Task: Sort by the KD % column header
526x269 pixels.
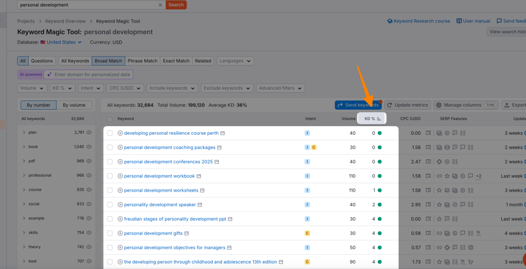Action: [372, 119]
